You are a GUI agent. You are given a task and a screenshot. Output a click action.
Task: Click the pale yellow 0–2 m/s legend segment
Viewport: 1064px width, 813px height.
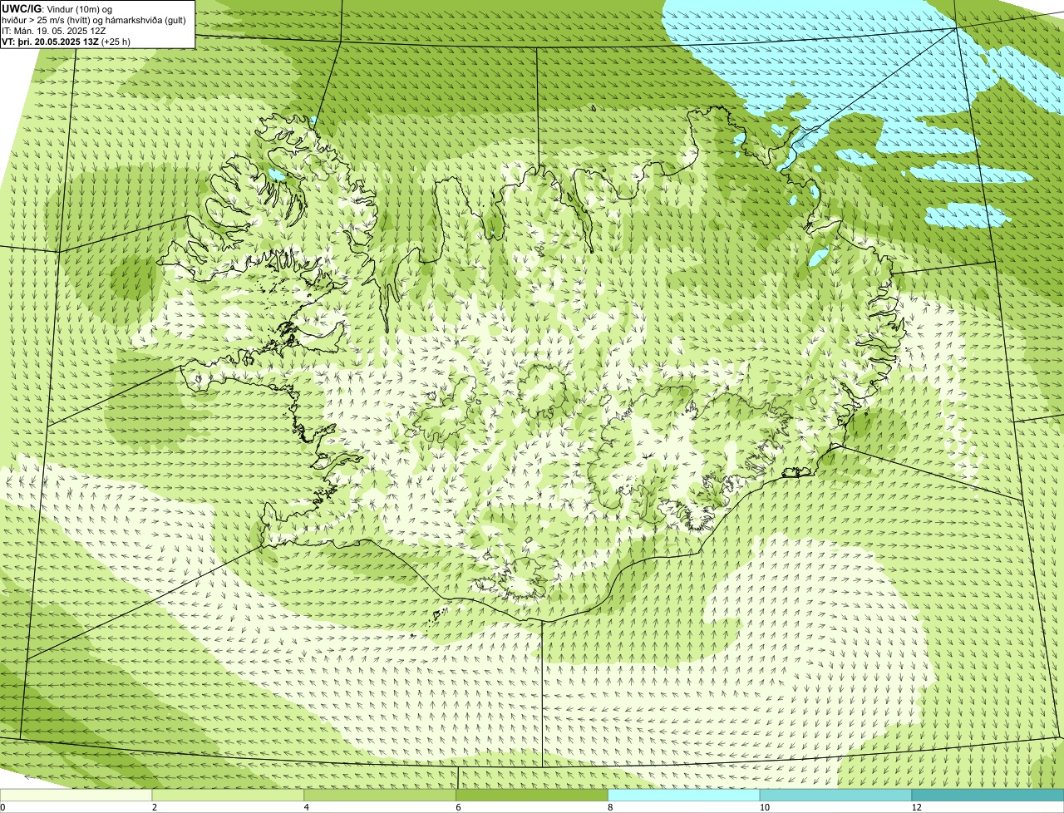[76, 795]
